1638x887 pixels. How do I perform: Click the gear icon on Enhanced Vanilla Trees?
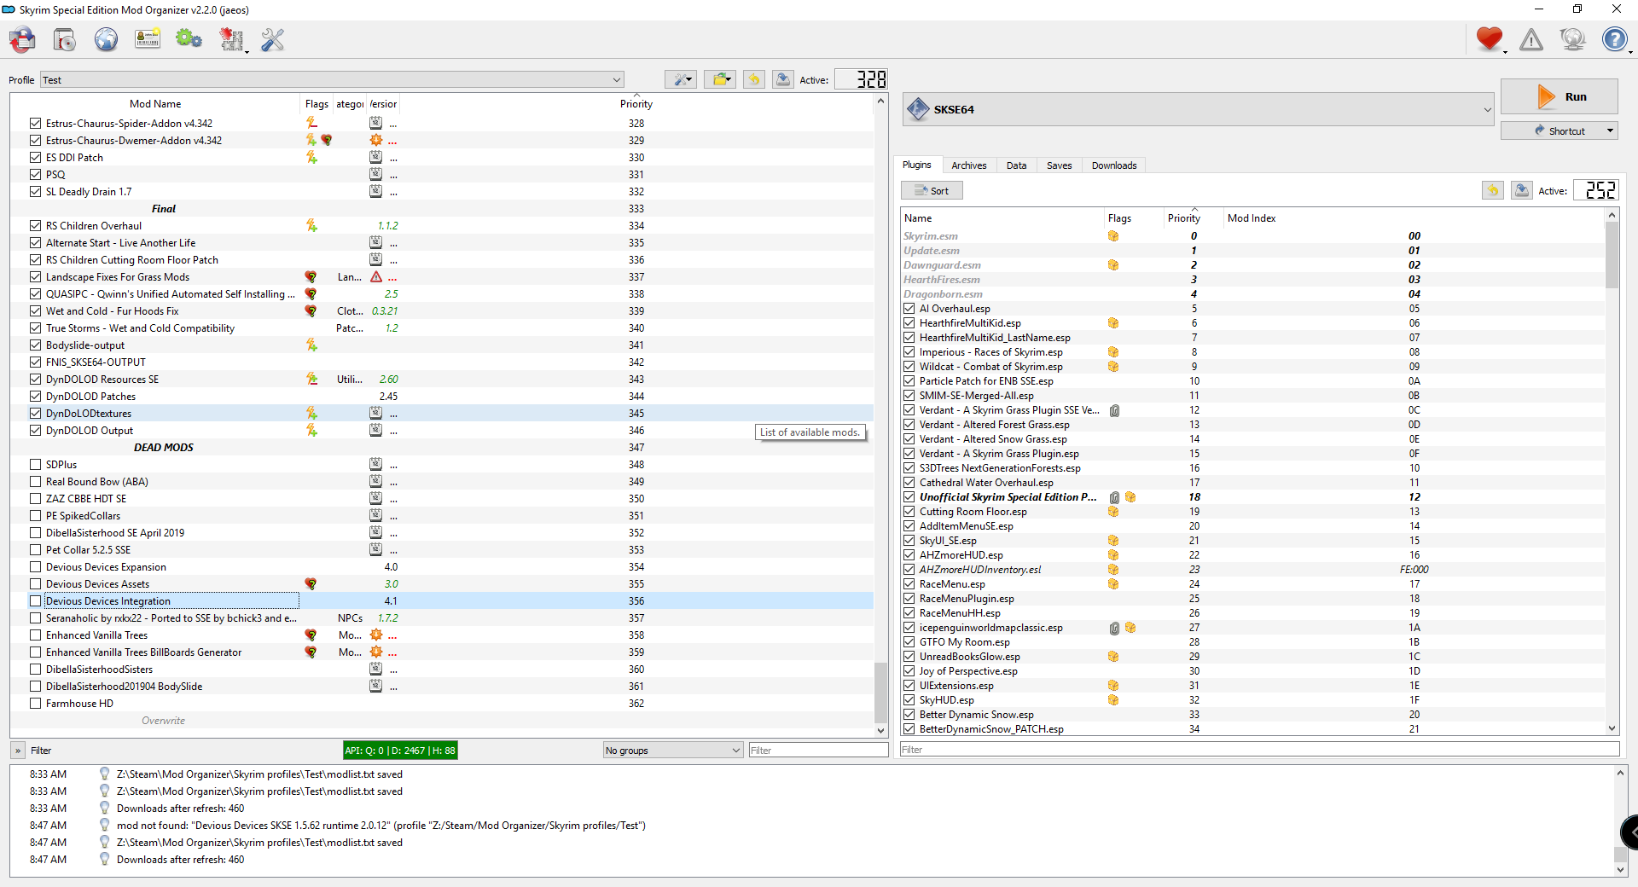pos(376,635)
